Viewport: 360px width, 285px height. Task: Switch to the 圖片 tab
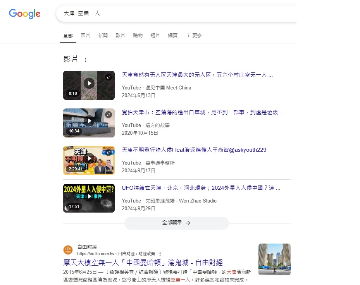click(x=85, y=35)
